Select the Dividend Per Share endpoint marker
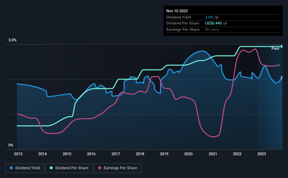 (282, 46)
